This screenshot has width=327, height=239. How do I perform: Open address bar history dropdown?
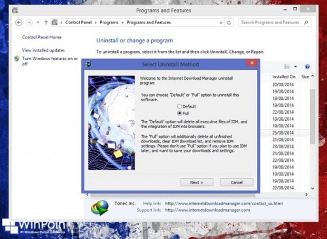pyautogui.click(x=221, y=23)
